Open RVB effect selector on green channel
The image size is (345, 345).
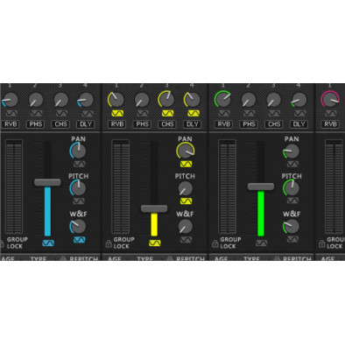[224, 124]
